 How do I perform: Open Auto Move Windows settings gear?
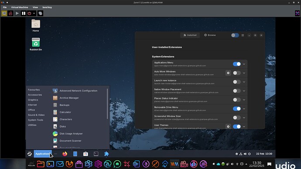228,73
